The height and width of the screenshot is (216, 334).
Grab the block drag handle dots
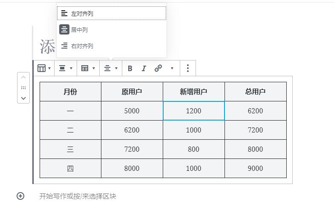23,88
